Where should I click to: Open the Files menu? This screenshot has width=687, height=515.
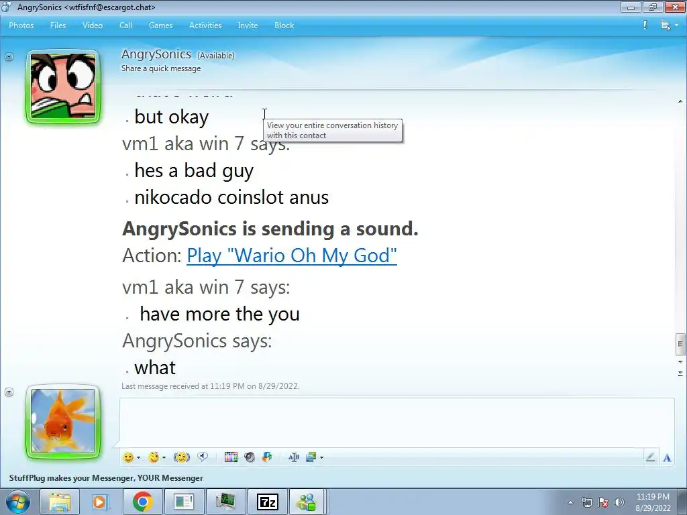(x=58, y=25)
